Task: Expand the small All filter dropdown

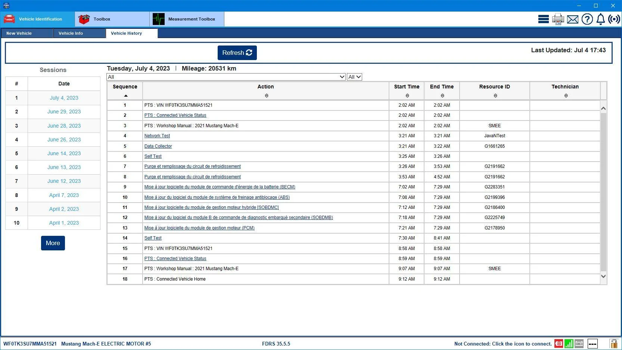Action: [354, 77]
